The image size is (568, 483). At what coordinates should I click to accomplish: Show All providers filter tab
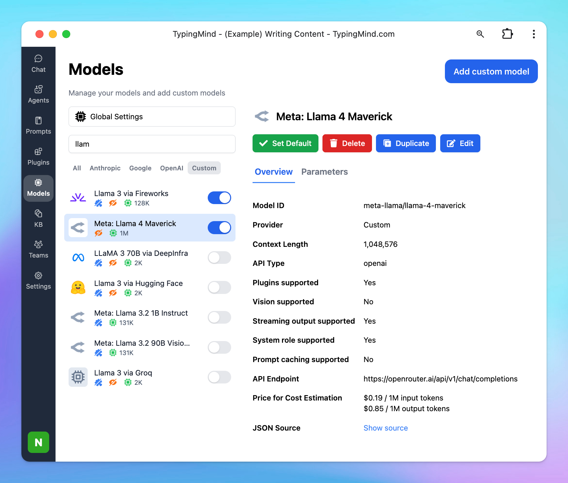coord(77,168)
